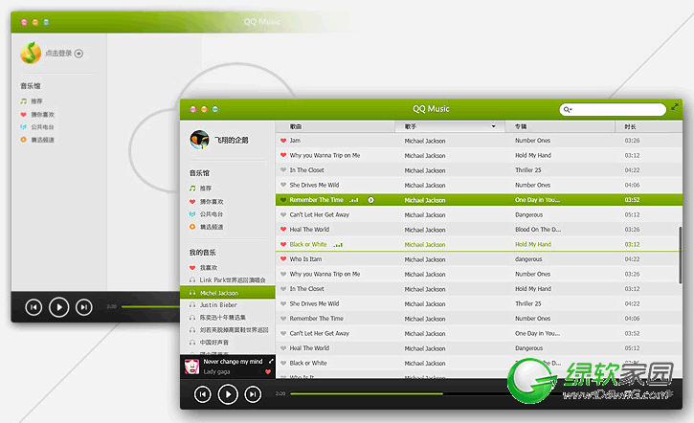The width and height of the screenshot is (694, 423).
Task: Click the expand icon beside Never change my mind
Action: pos(271,362)
